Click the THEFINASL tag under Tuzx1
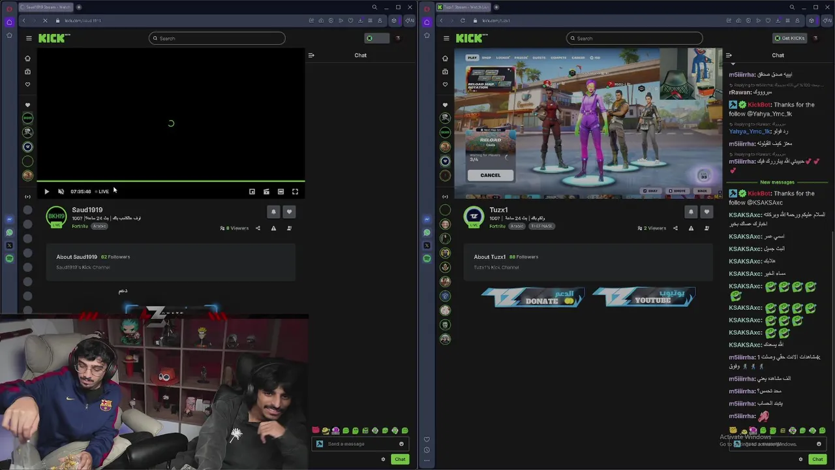This screenshot has width=835, height=470. tap(541, 226)
